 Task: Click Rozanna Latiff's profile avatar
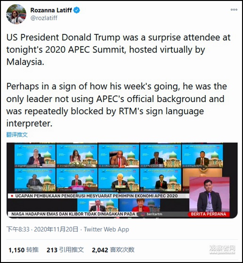(16, 15)
